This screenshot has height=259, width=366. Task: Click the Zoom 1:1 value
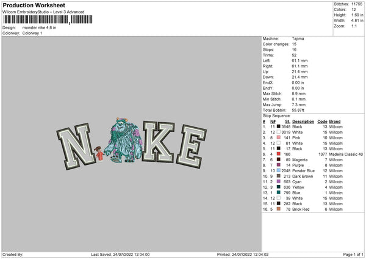click(x=354, y=26)
